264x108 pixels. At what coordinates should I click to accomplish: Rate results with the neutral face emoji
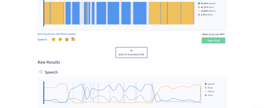click(x=60, y=39)
